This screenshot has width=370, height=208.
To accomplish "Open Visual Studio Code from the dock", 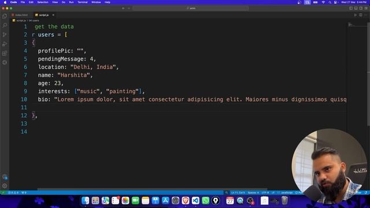I will click(x=195, y=200).
